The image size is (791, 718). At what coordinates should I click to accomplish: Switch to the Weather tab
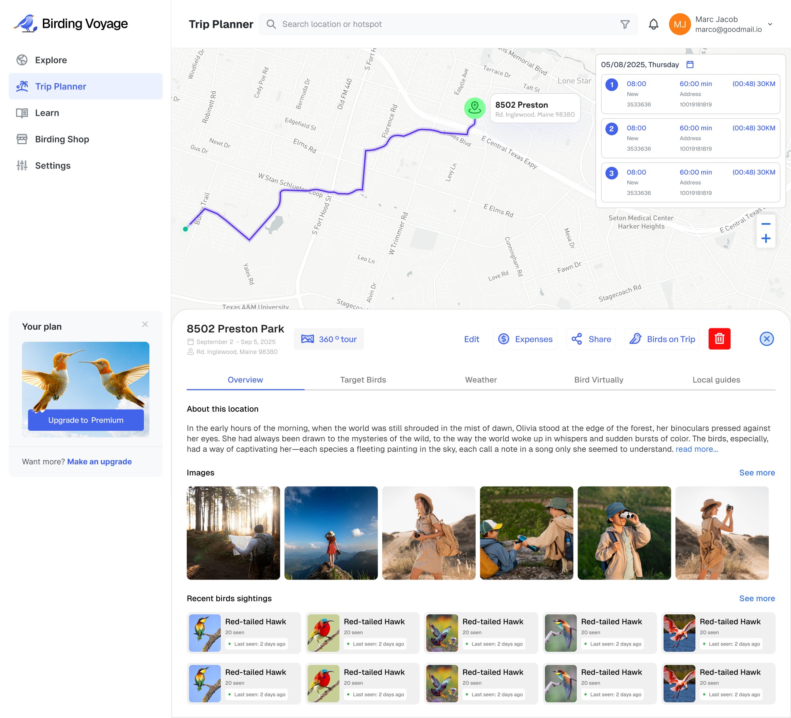(480, 380)
